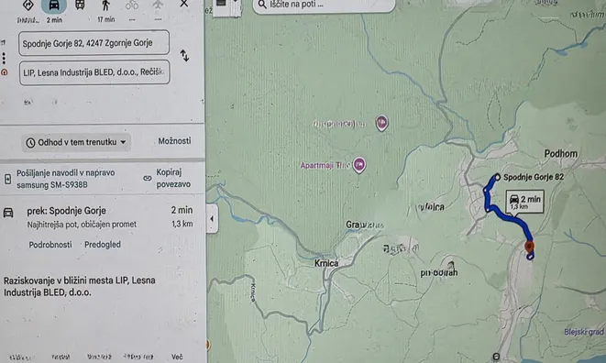Select the public transit travel mode
The image size is (606, 363).
point(80,5)
